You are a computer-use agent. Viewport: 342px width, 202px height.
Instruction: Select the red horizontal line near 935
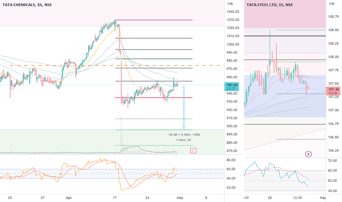coord(154,98)
